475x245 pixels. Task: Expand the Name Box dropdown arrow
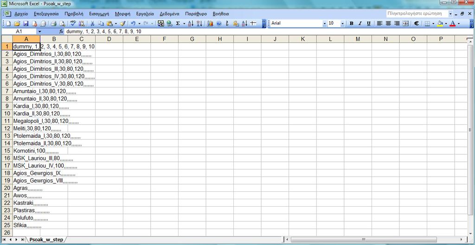39,31
